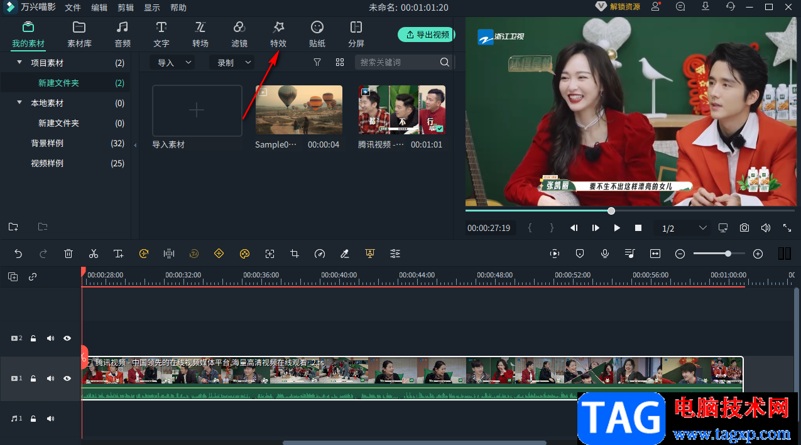The width and height of the screenshot is (801, 445).
Task: Open the 帮助 menu
Action: pyautogui.click(x=178, y=8)
